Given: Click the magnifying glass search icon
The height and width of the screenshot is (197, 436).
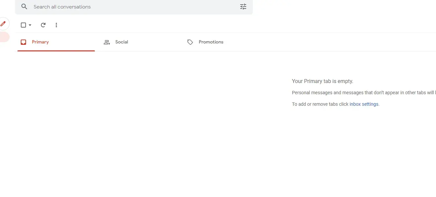Looking at the screenshot, I should 24,7.
